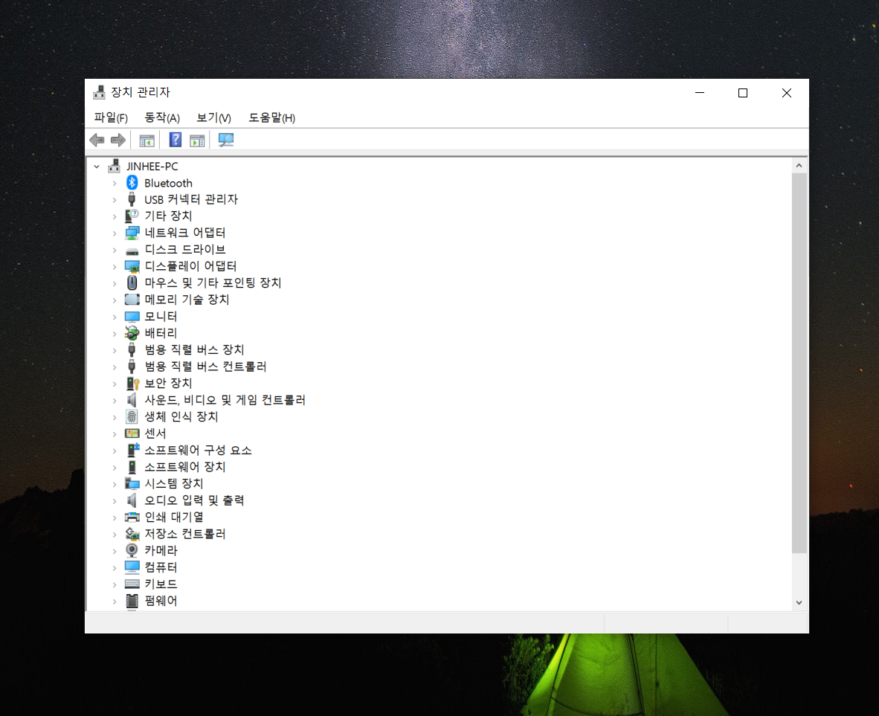Expand the 시스템 장치 category
This screenshot has height=716, width=879.
coord(115,484)
